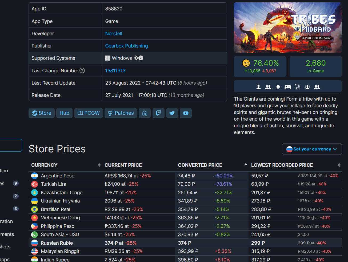Screen dimensions: 348x262
Task: Open the PCGW wiki button
Action: 89,113
